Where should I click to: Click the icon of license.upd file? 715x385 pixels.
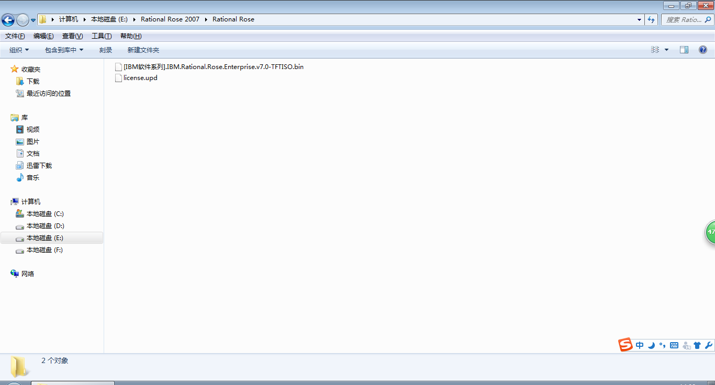[x=118, y=78]
